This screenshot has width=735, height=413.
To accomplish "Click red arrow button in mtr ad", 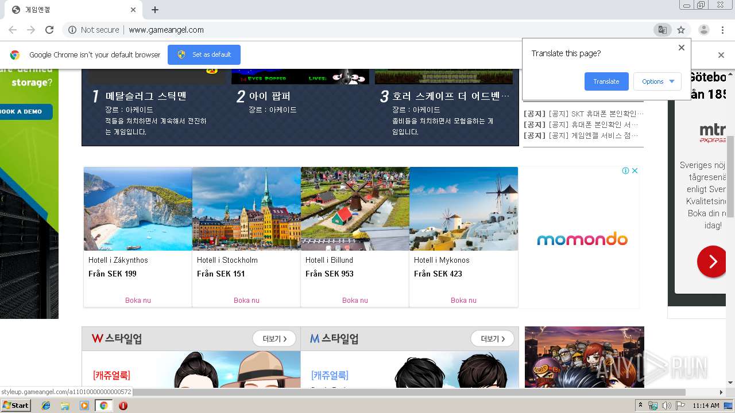I will coord(711,262).
